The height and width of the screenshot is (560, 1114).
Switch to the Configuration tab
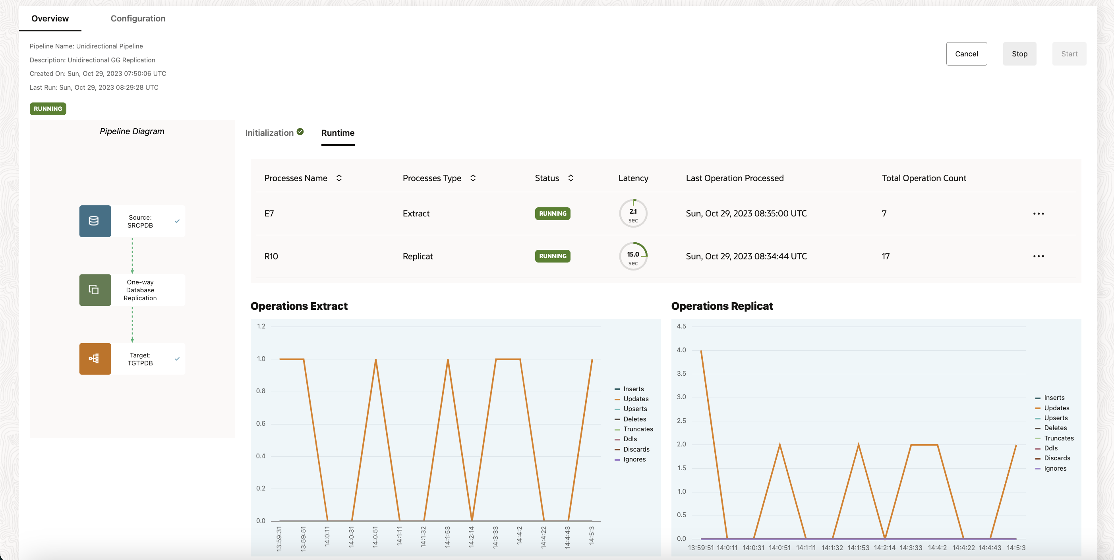coord(138,19)
